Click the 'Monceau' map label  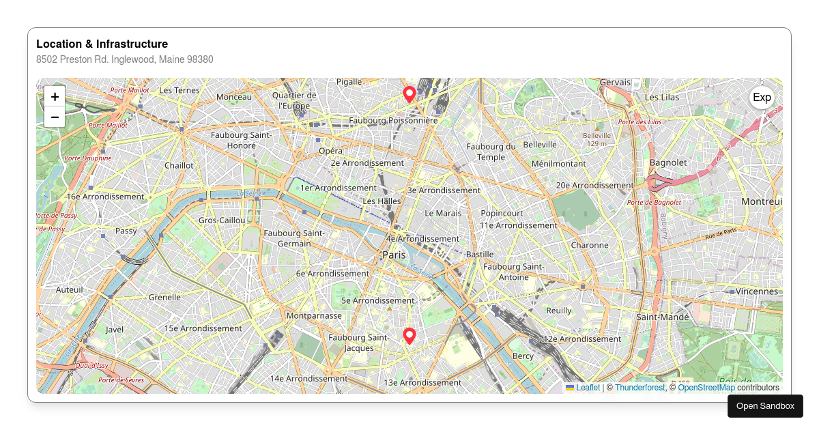(234, 97)
